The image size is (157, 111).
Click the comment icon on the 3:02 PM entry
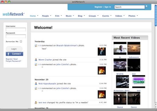point(36,65)
